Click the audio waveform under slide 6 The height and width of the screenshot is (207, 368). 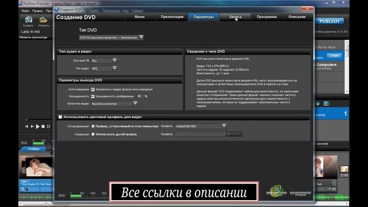332,197
